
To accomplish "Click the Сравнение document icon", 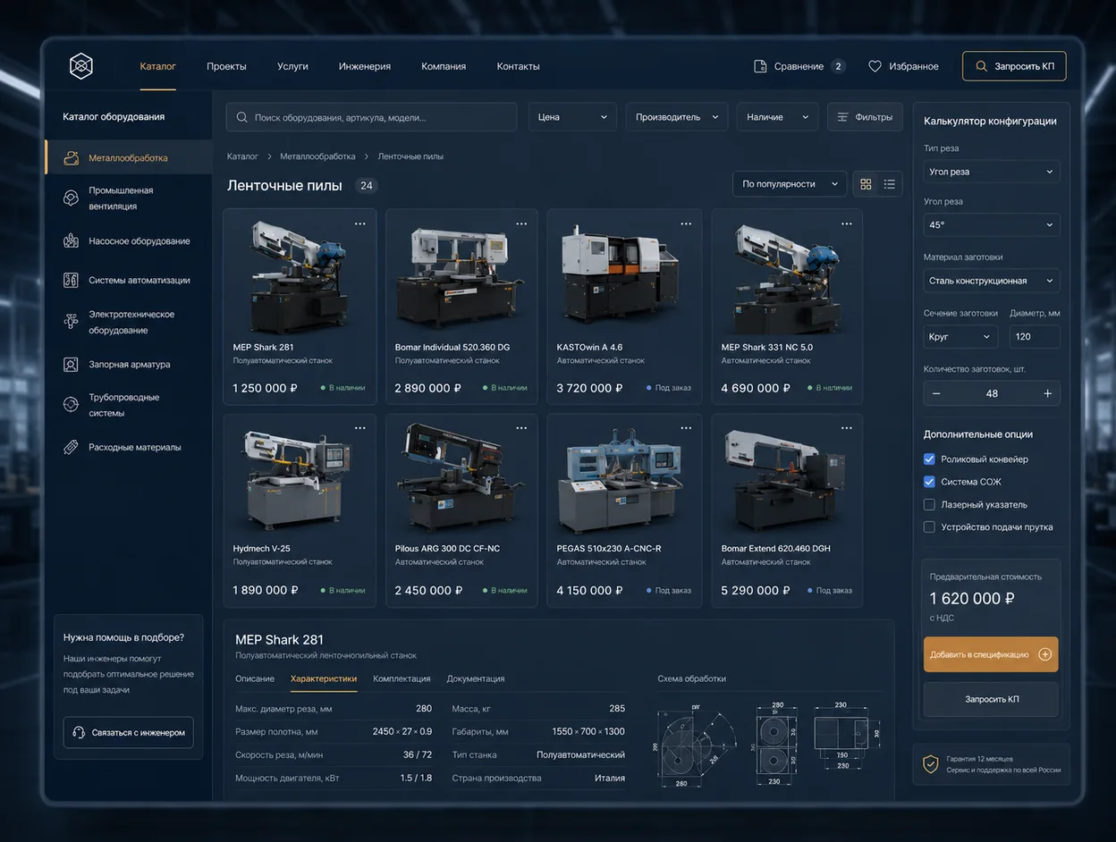I will pyautogui.click(x=760, y=66).
